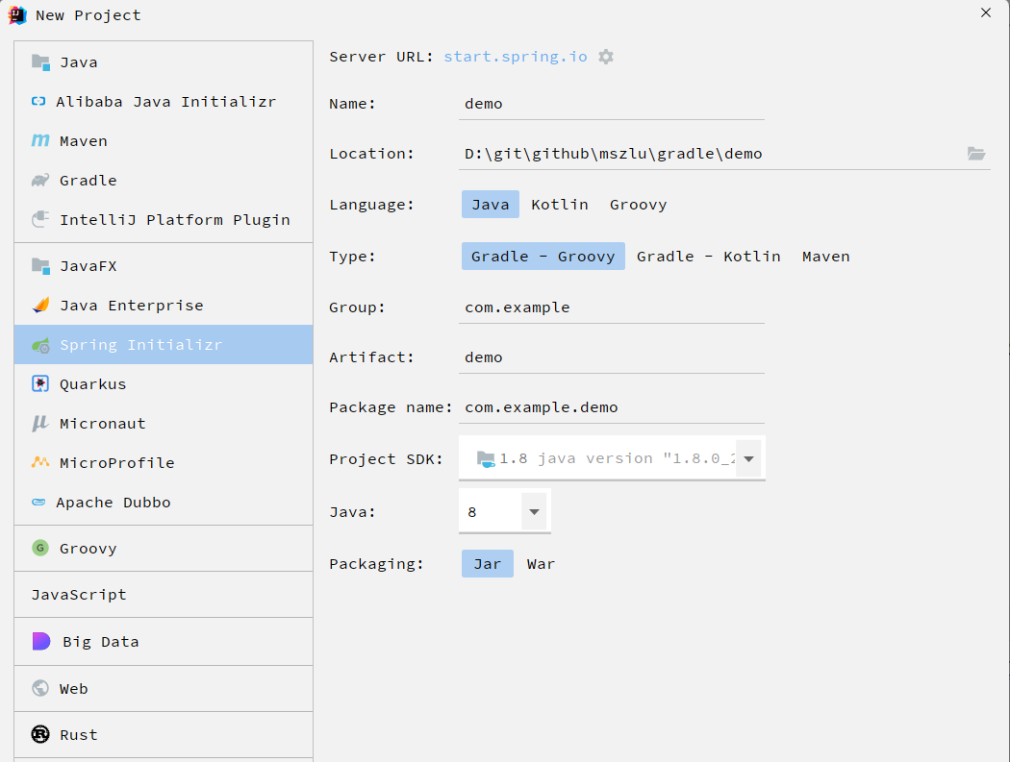Image resolution: width=1010 pixels, height=762 pixels.
Task: Click the Groovy green G icon
Action: [x=40, y=548]
